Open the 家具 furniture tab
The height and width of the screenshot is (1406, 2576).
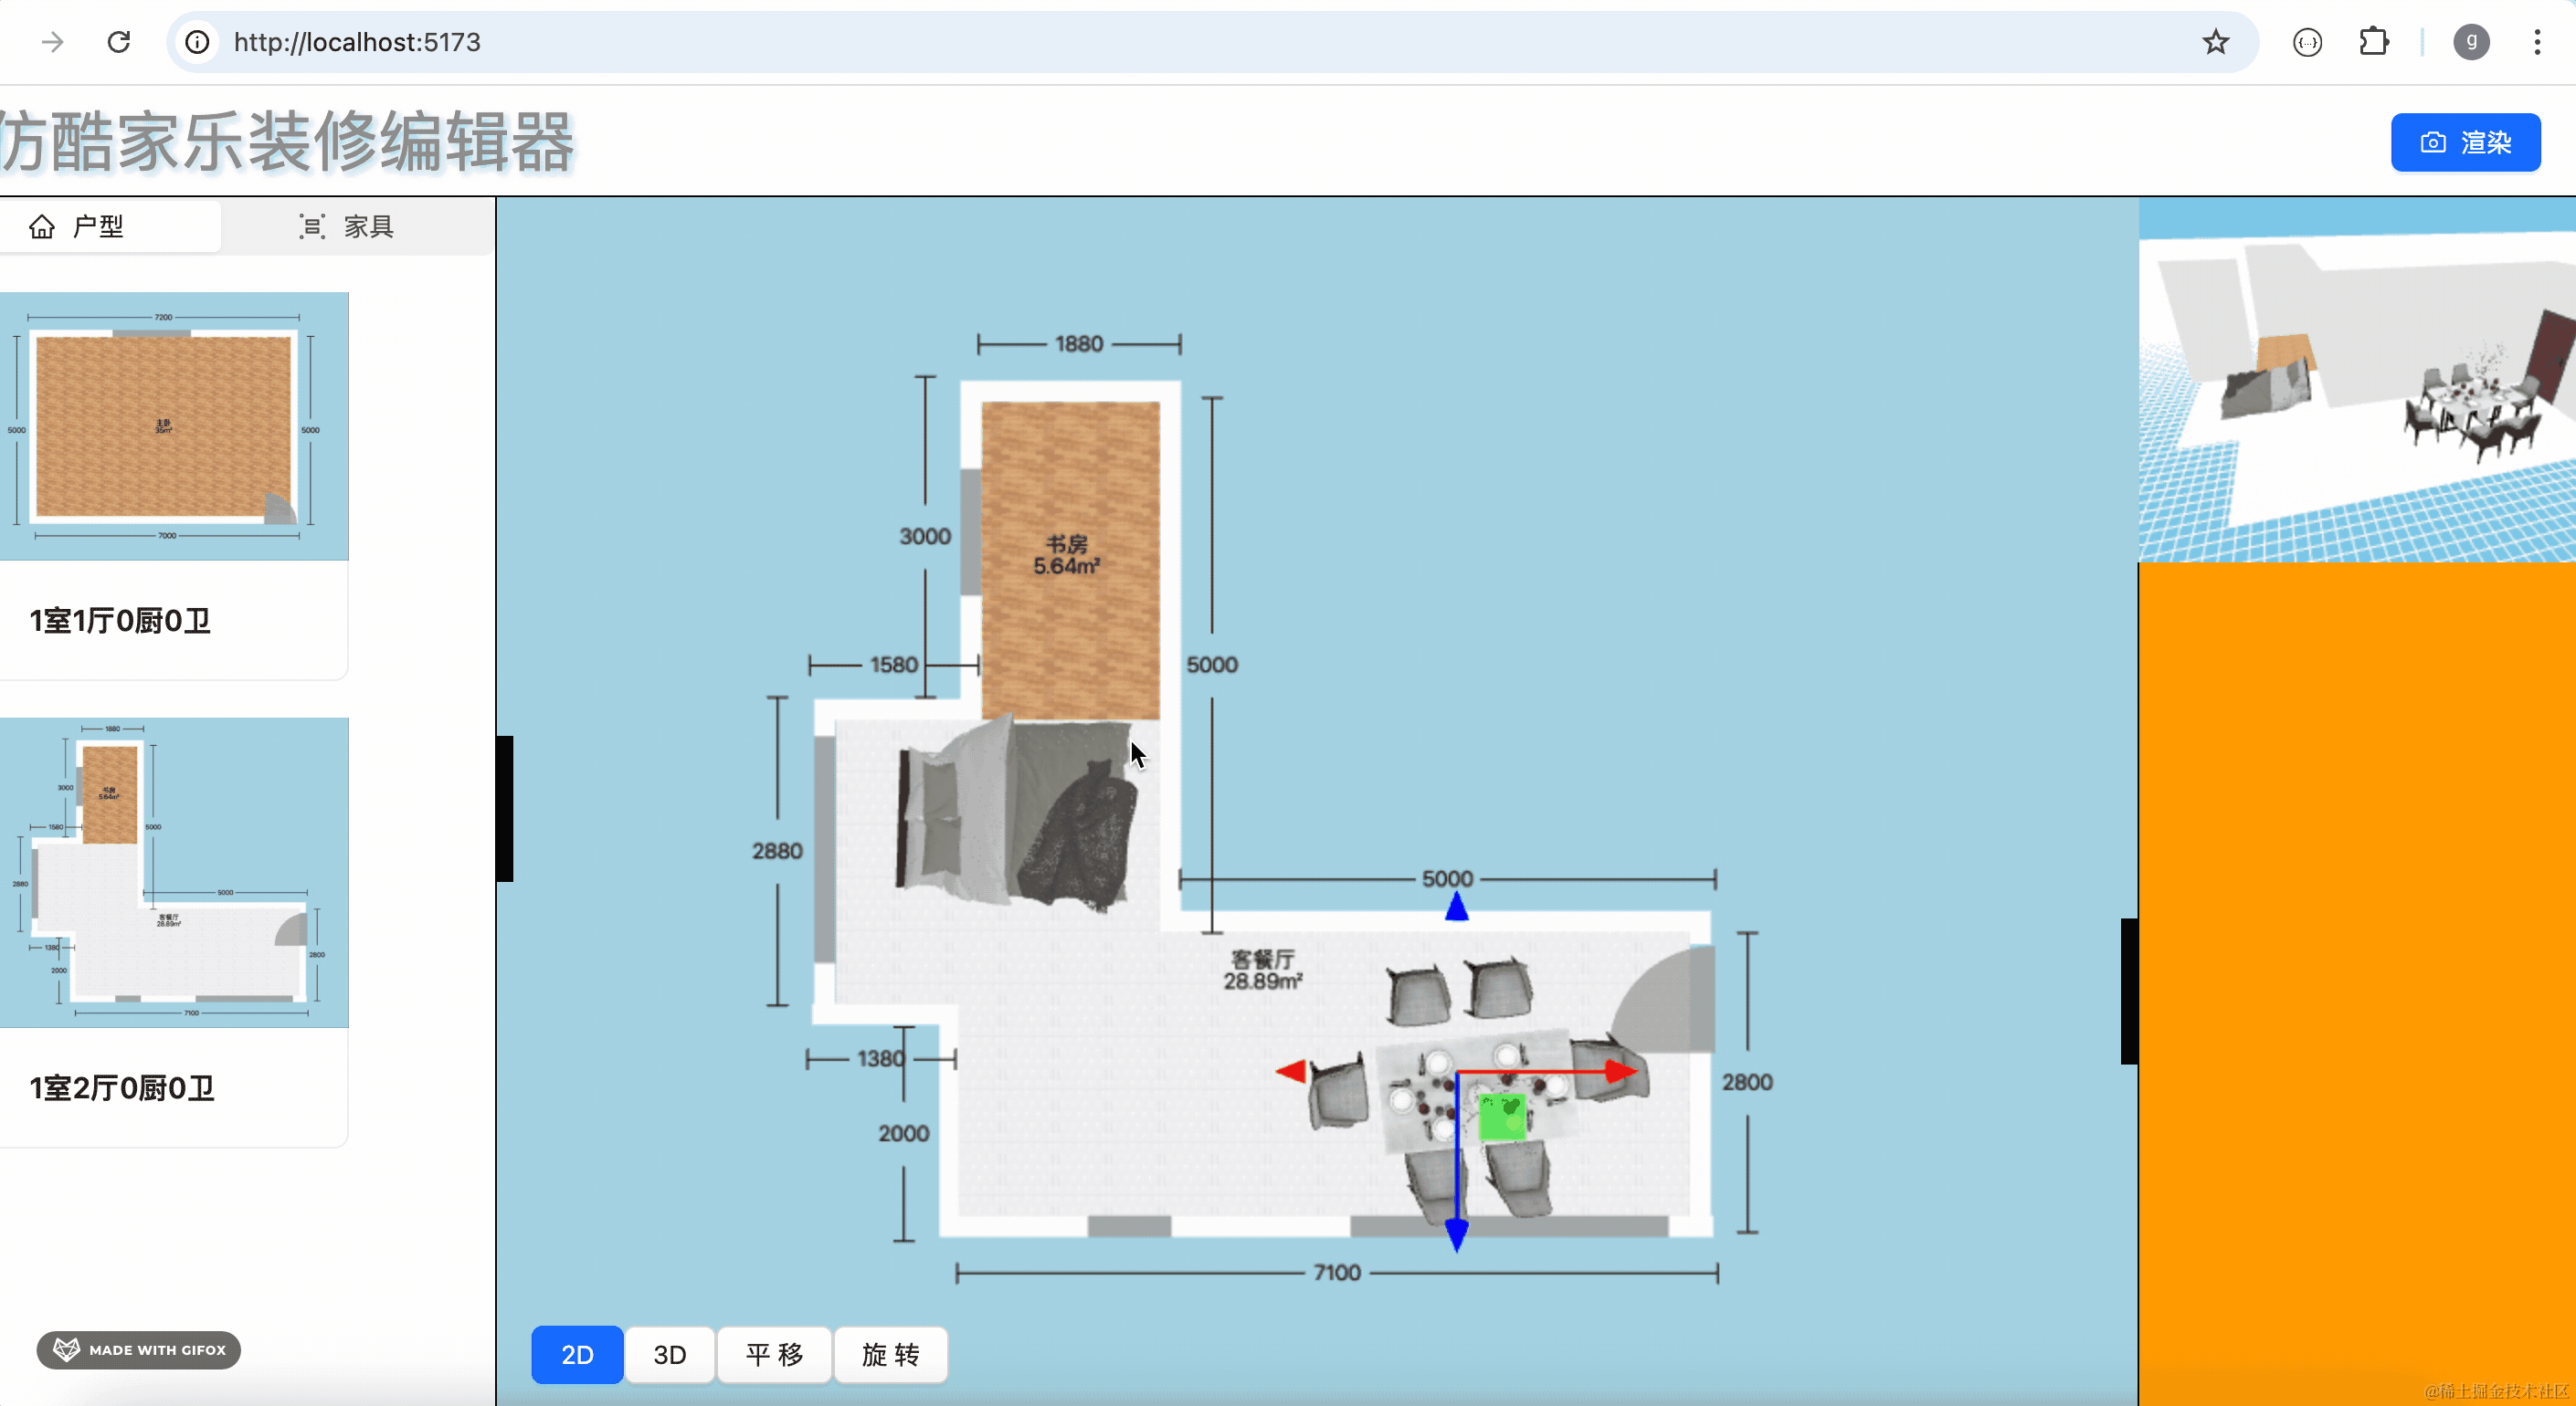[x=347, y=226]
